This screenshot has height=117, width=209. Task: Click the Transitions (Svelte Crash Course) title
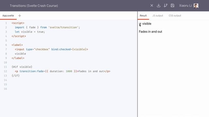tap(34, 6)
